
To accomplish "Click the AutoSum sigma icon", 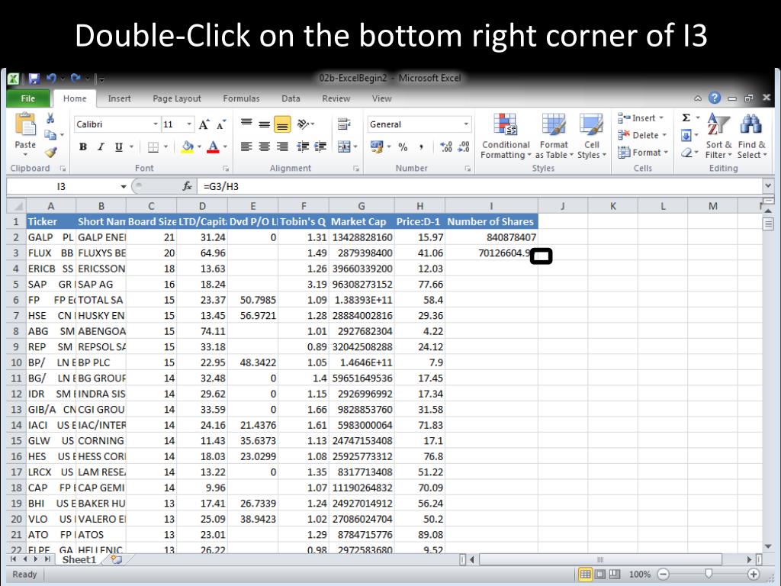I will 686,118.
